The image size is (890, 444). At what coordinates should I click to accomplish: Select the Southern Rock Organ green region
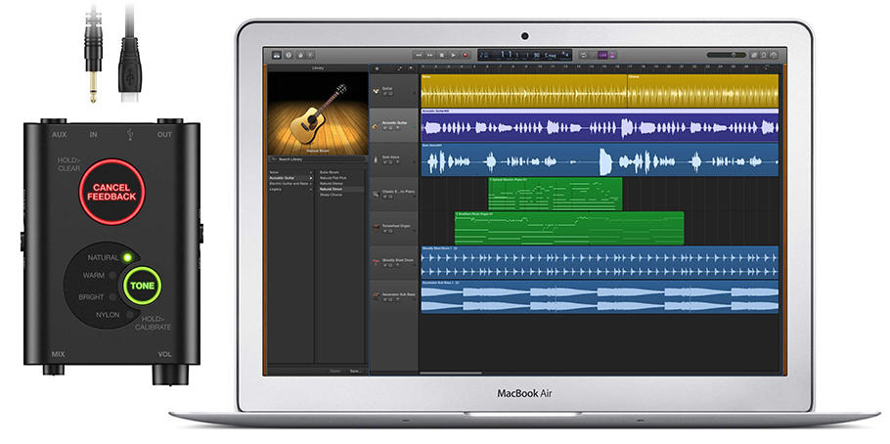coord(569,228)
